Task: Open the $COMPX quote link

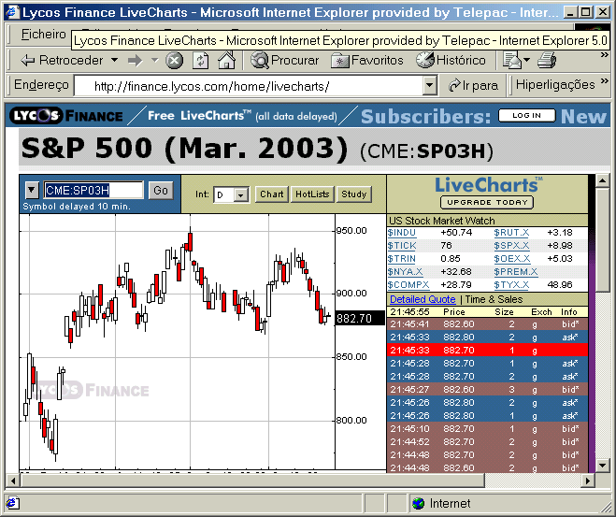Action: pyautogui.click(x=408, y=285)
